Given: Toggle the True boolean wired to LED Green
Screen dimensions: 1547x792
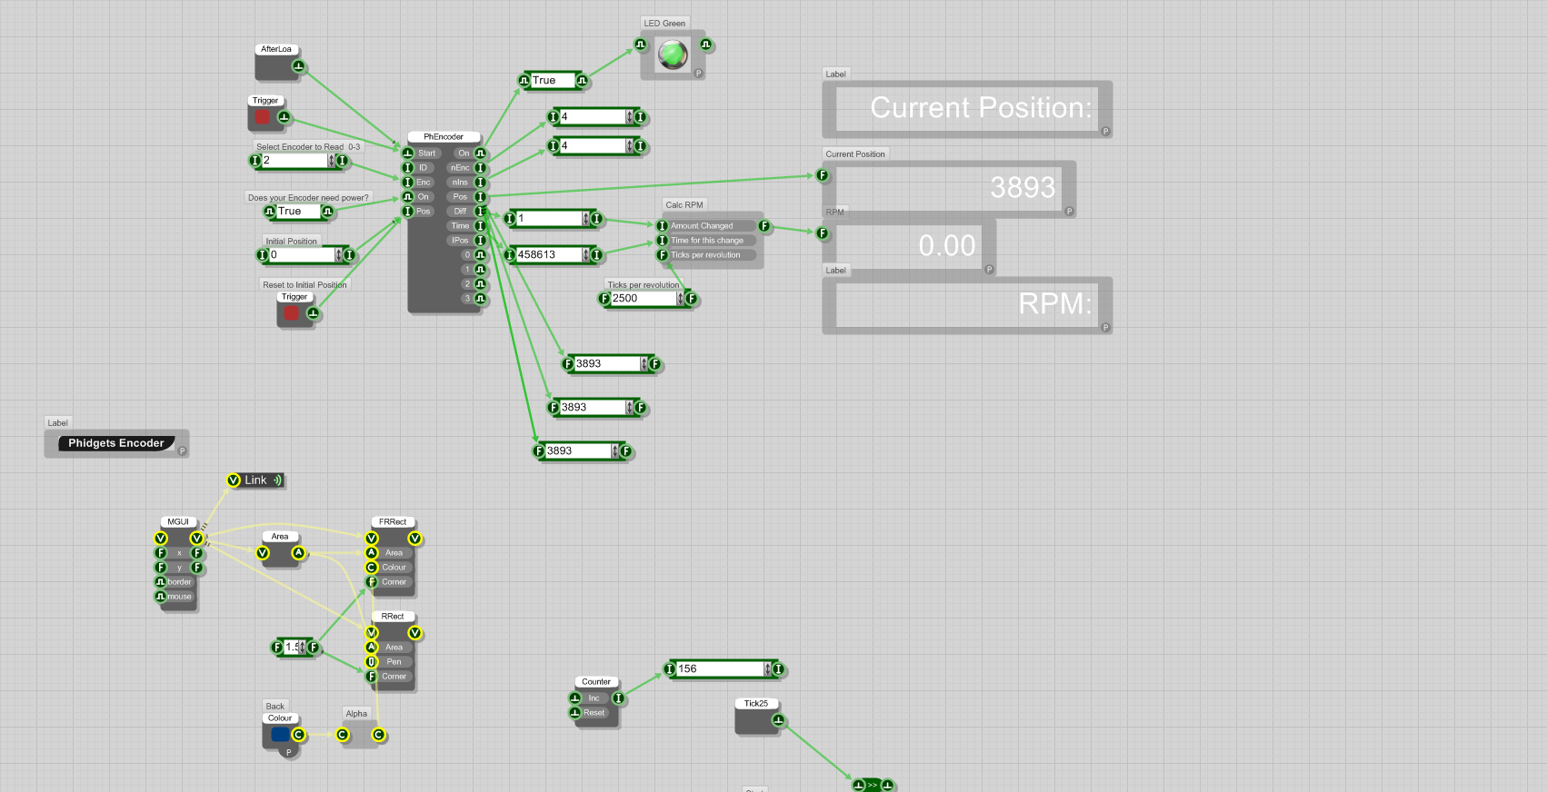Looking at the screenshot, I should pyautogui.click(x=553, y=81).
